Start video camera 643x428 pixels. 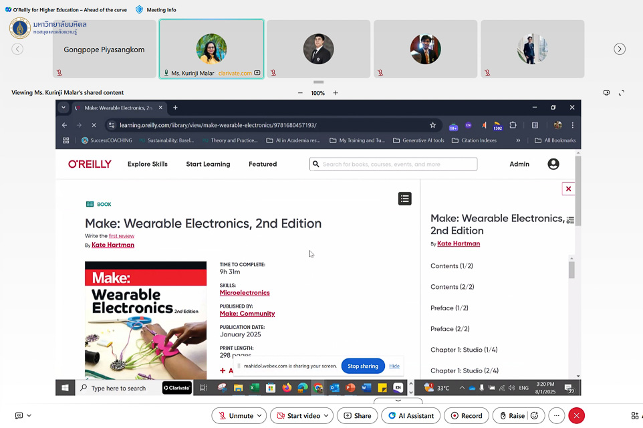click(297, 415)
